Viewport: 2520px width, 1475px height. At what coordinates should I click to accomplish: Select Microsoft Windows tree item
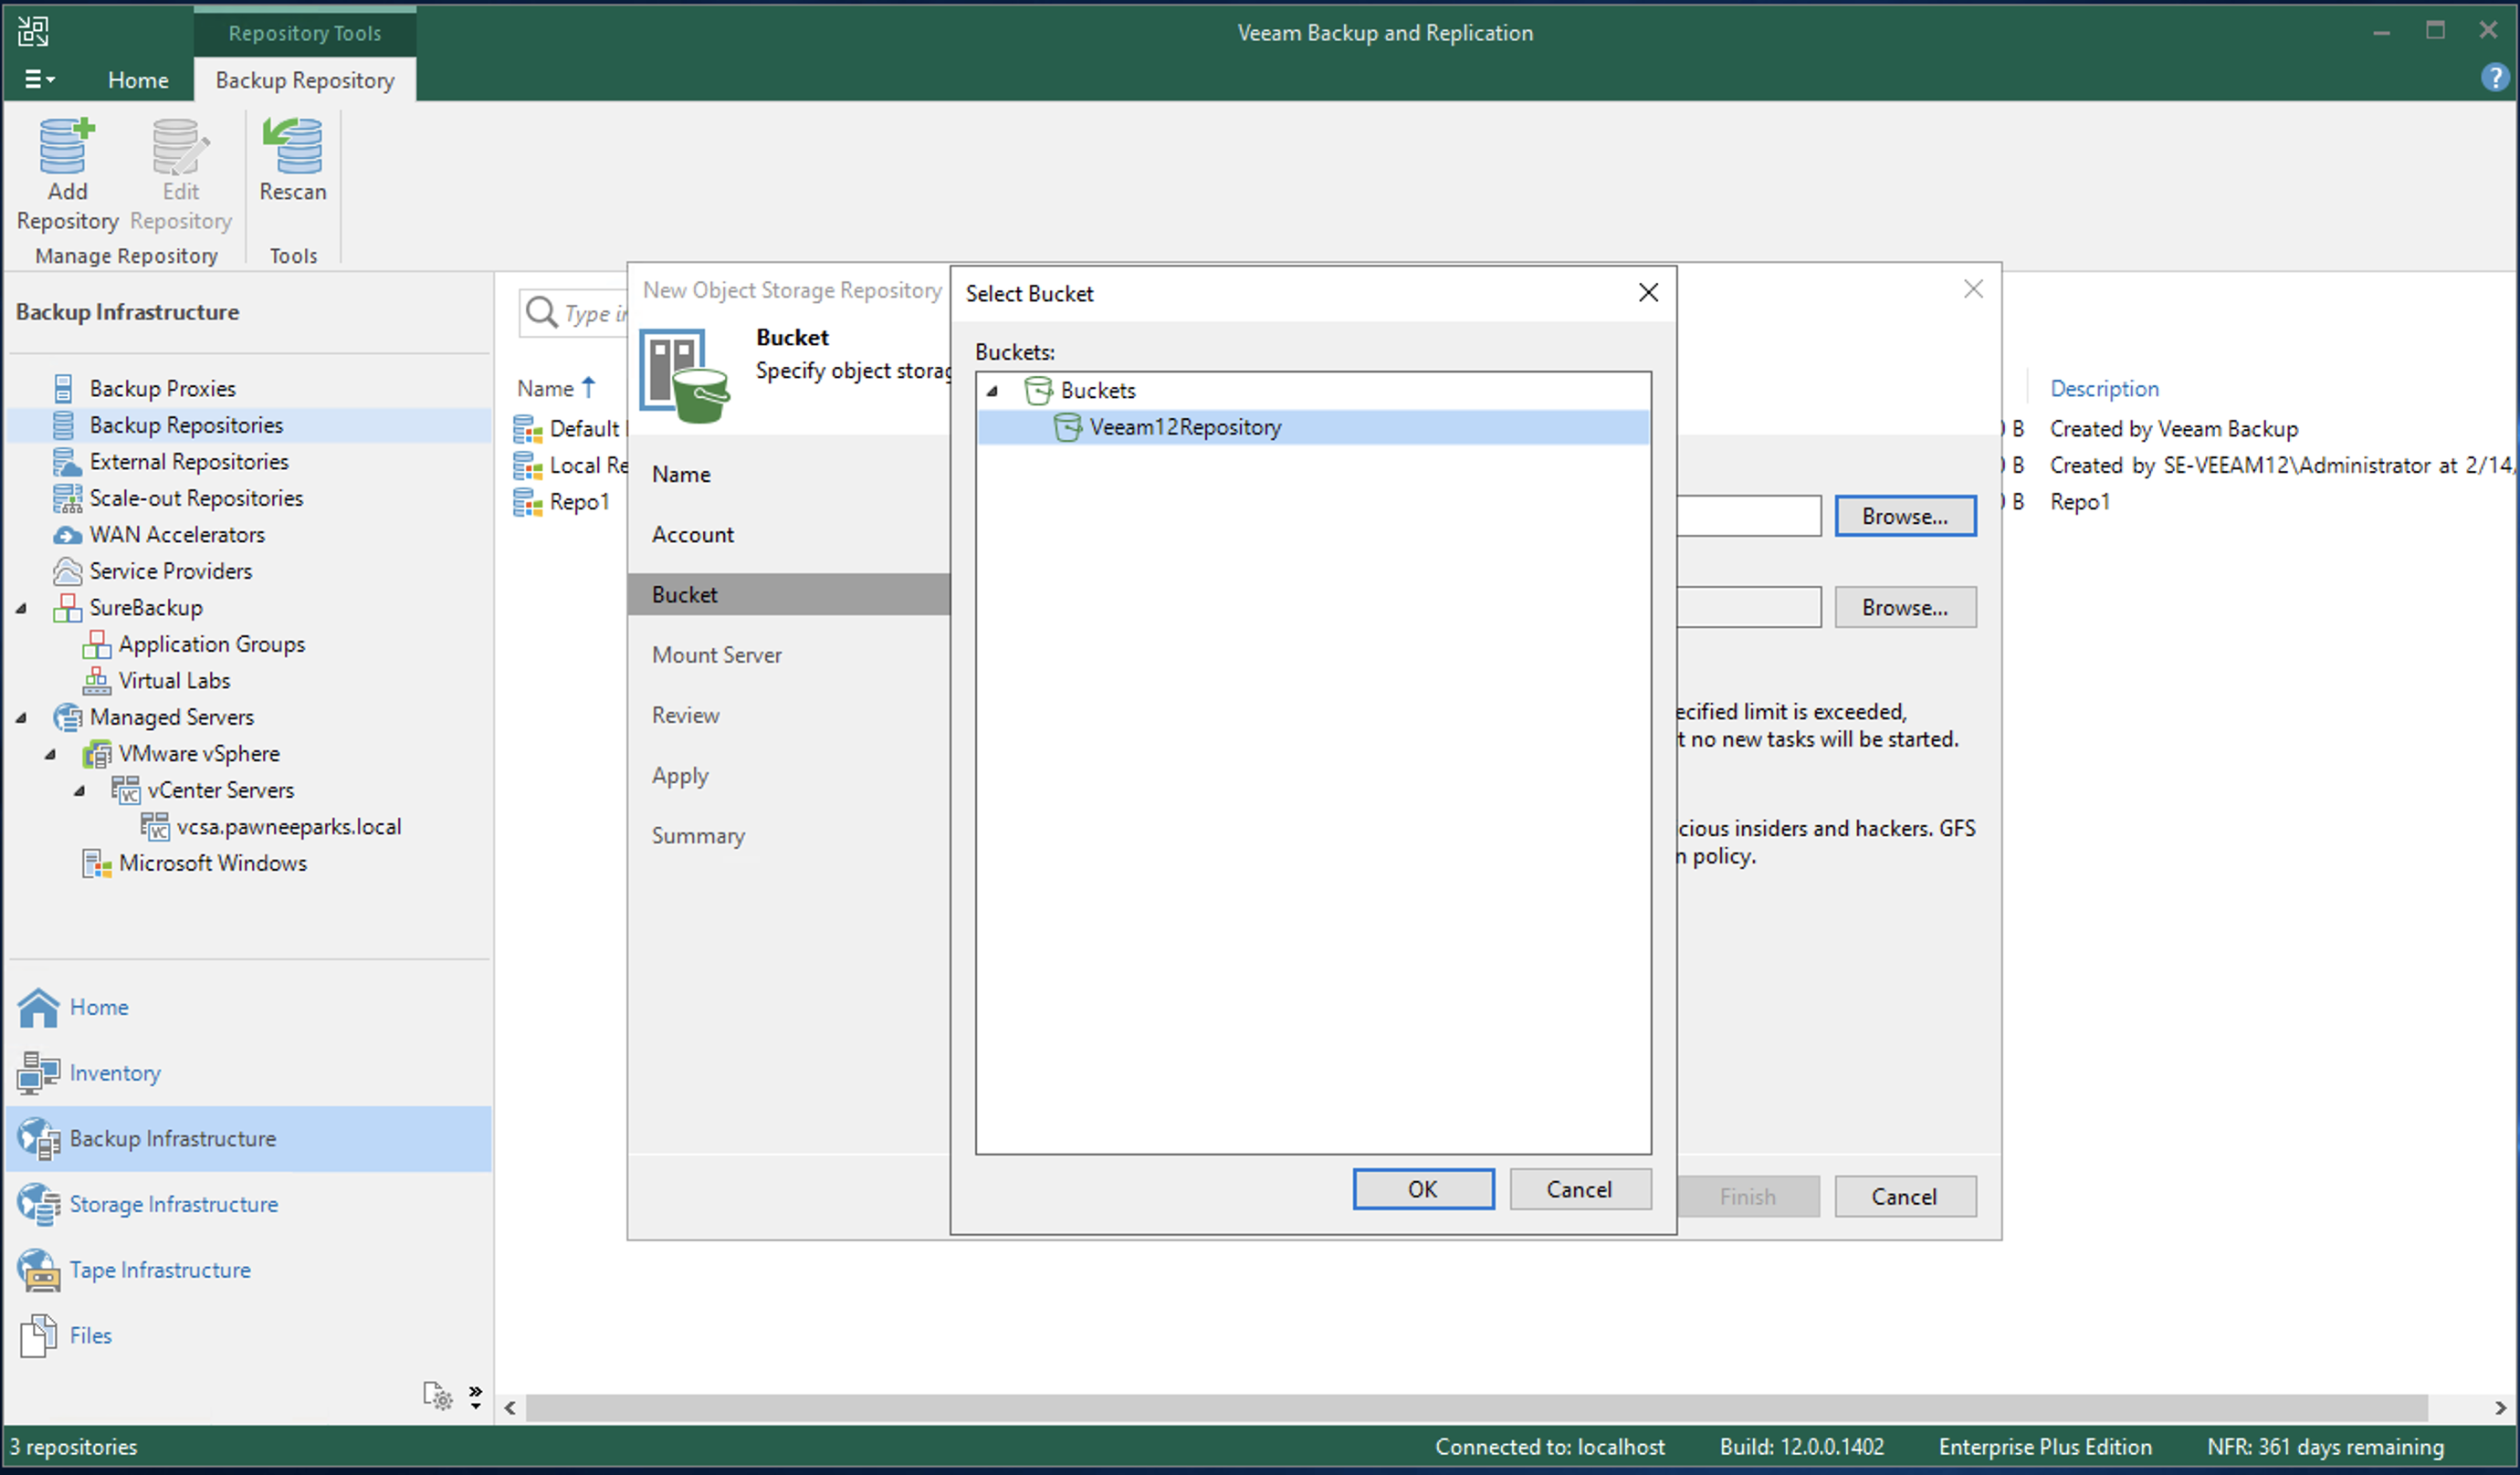pyautogui.click(x=212, y=863)
